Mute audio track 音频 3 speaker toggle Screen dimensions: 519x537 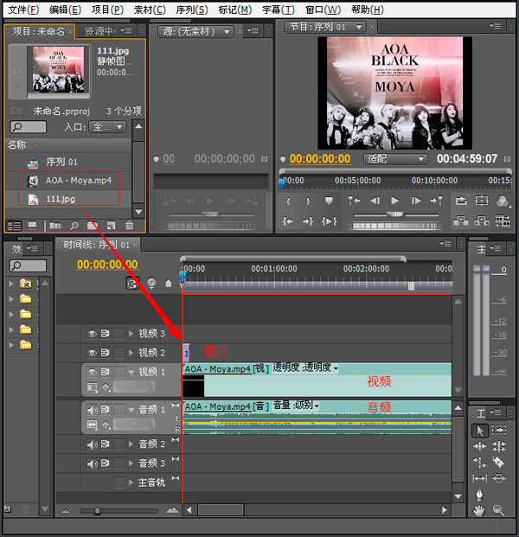[92, 463]
